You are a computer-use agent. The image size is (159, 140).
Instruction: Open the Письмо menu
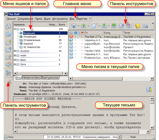coord(11,19)
